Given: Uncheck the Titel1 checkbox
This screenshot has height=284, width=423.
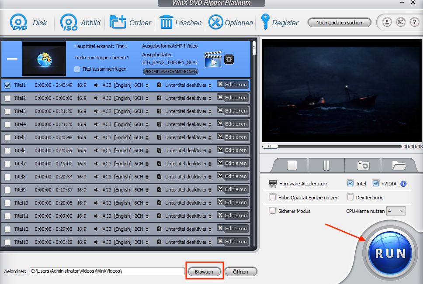Looking at the screenshot, I should pos(7,86).
